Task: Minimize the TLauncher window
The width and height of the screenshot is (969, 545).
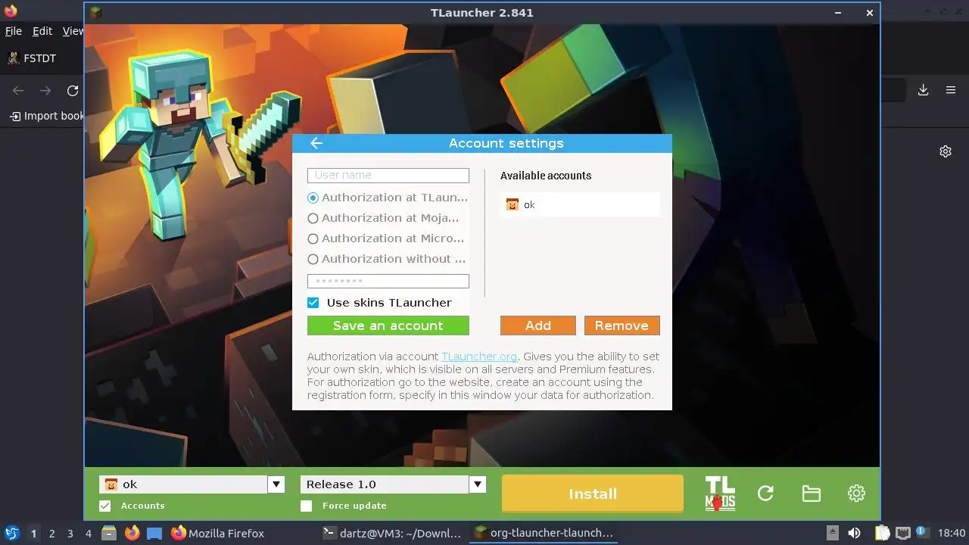Action: 838,13
